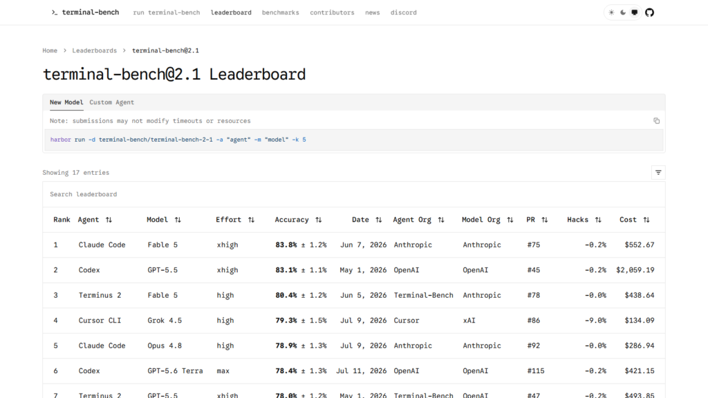Open the leaderboard filter icon
The height and width of the screenshot is (398, 708).
click(658, 172)
